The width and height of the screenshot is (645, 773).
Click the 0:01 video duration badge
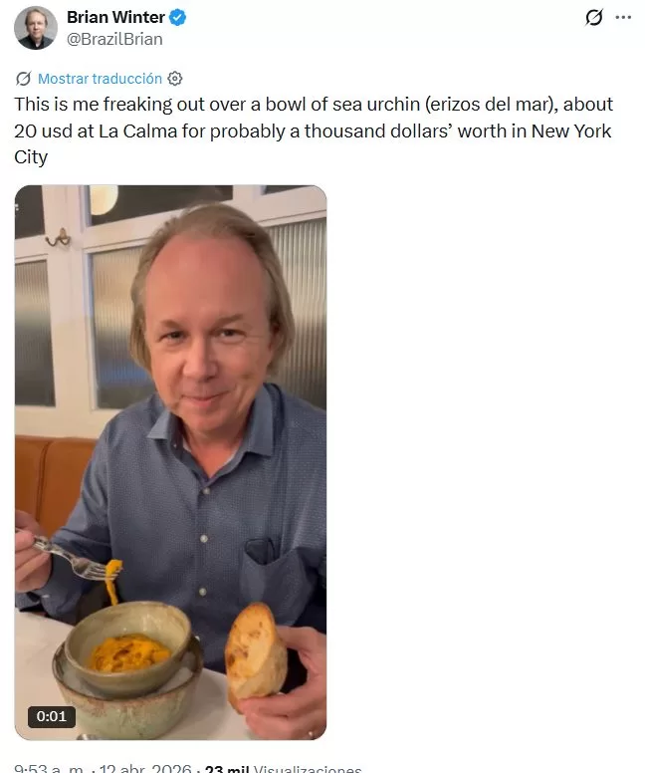click(51, 716)
